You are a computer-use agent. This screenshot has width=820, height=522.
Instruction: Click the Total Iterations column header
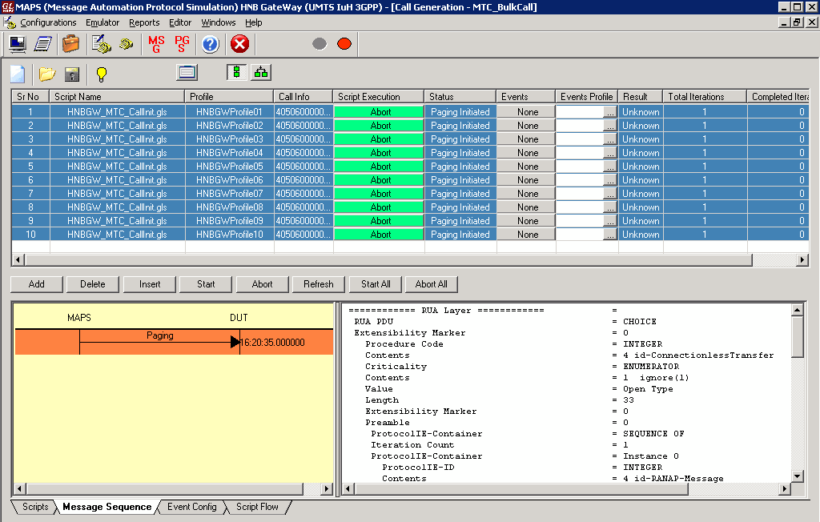point(705,97)
